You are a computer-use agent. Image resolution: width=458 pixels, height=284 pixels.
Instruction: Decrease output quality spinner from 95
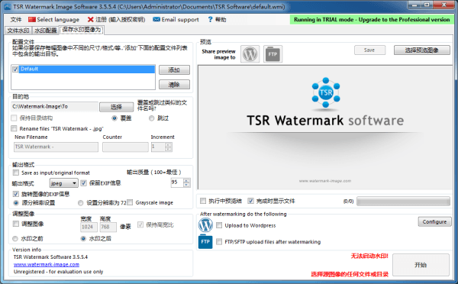(186, 185)
